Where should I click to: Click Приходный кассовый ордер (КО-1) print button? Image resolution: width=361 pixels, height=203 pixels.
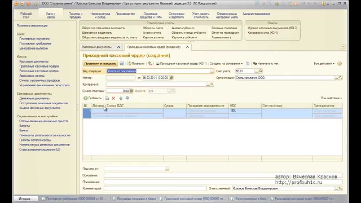[x=181, y=64]
